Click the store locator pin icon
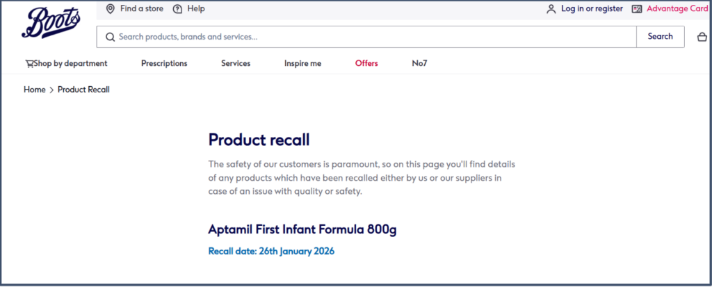 pyautogui.click(x=110, y=8)
